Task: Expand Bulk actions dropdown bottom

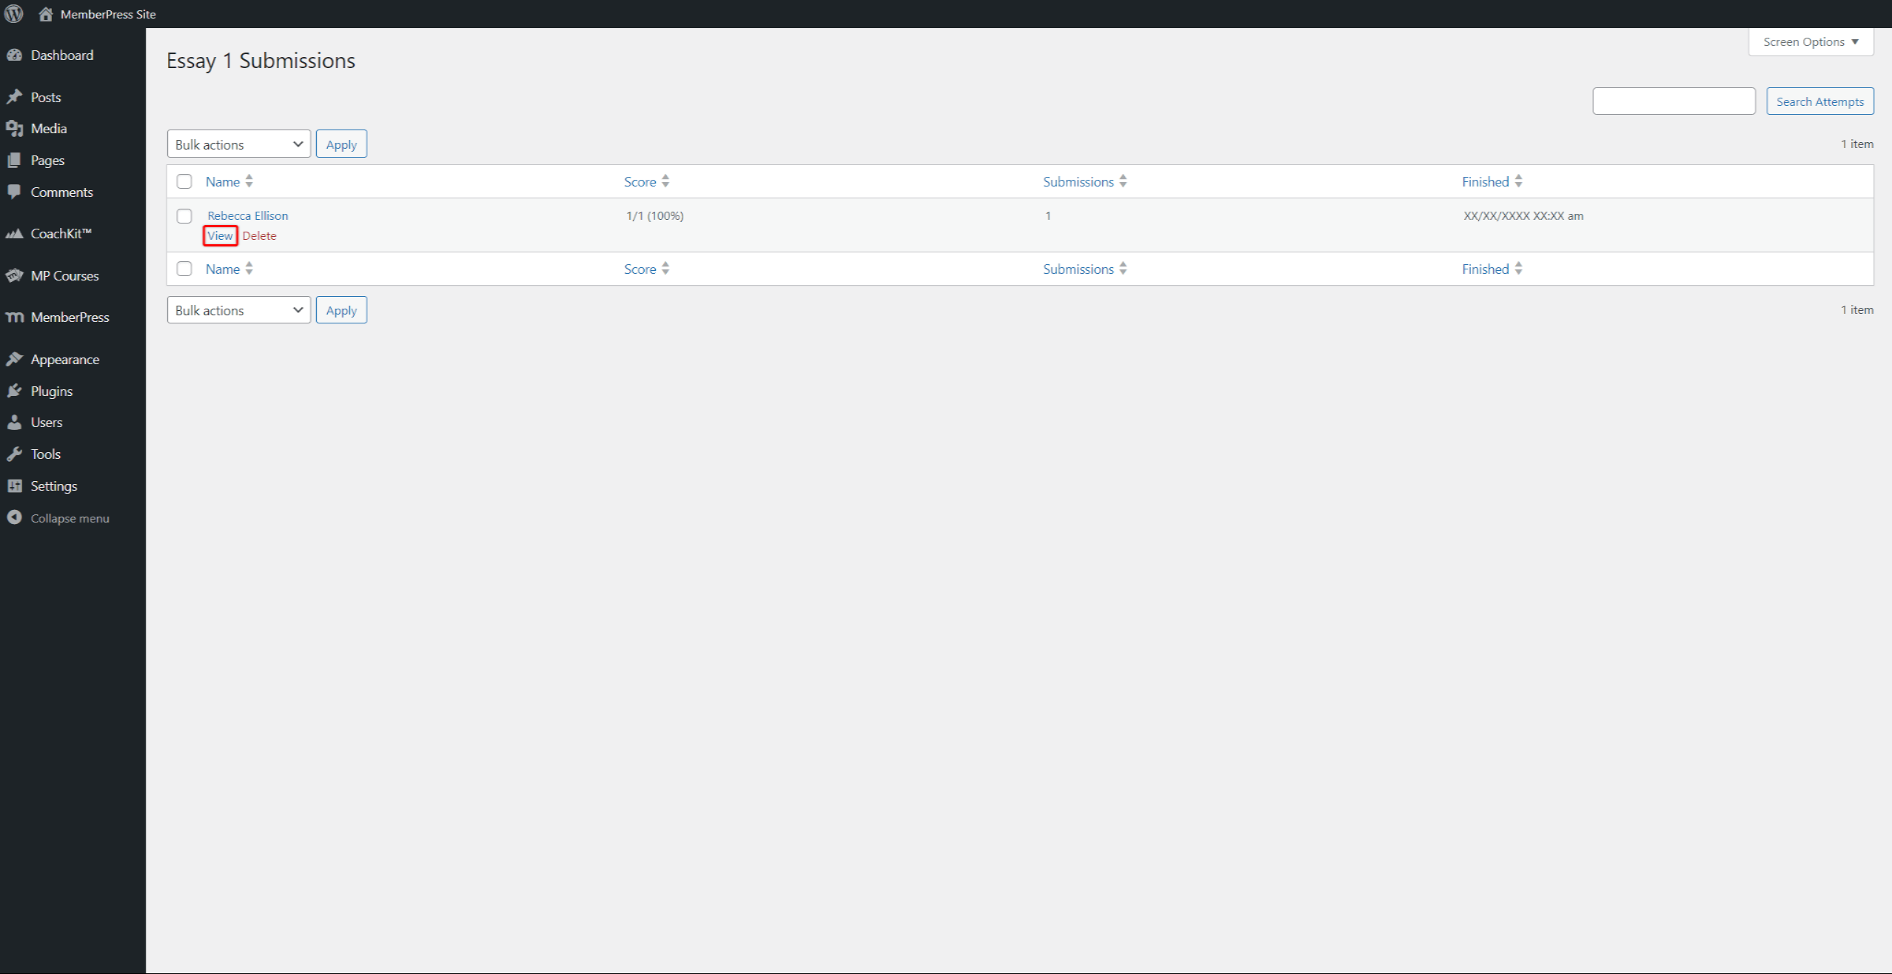Action: click(x=238, y=309)
